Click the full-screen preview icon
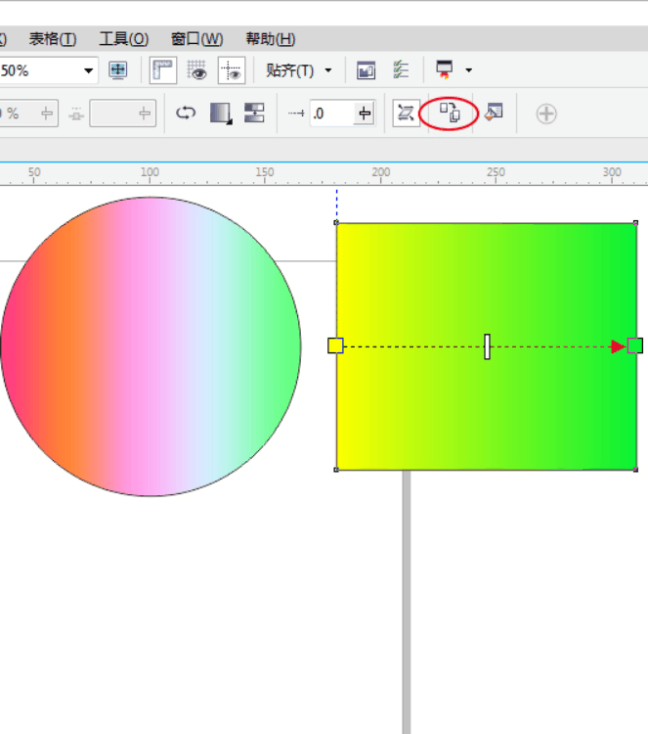 [x=118, y=70]
